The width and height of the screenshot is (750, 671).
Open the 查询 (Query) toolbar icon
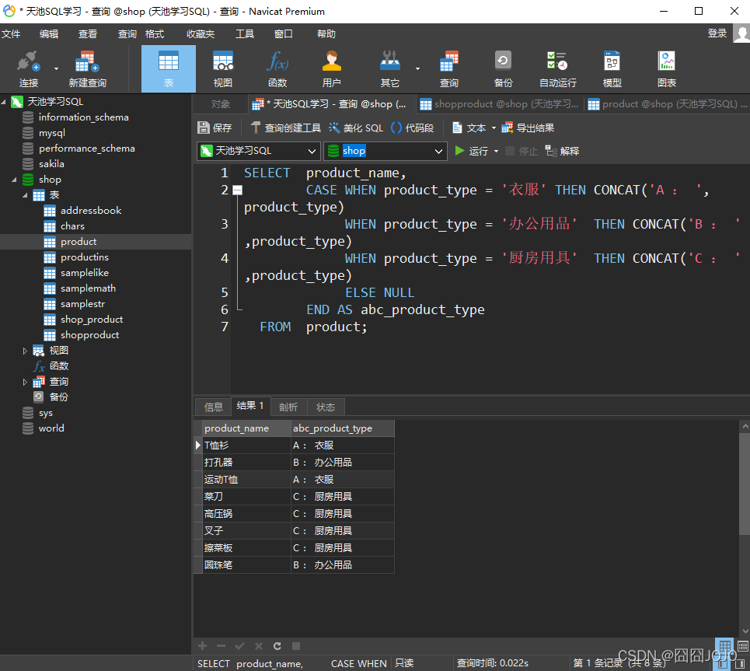[x=448, y=69]
